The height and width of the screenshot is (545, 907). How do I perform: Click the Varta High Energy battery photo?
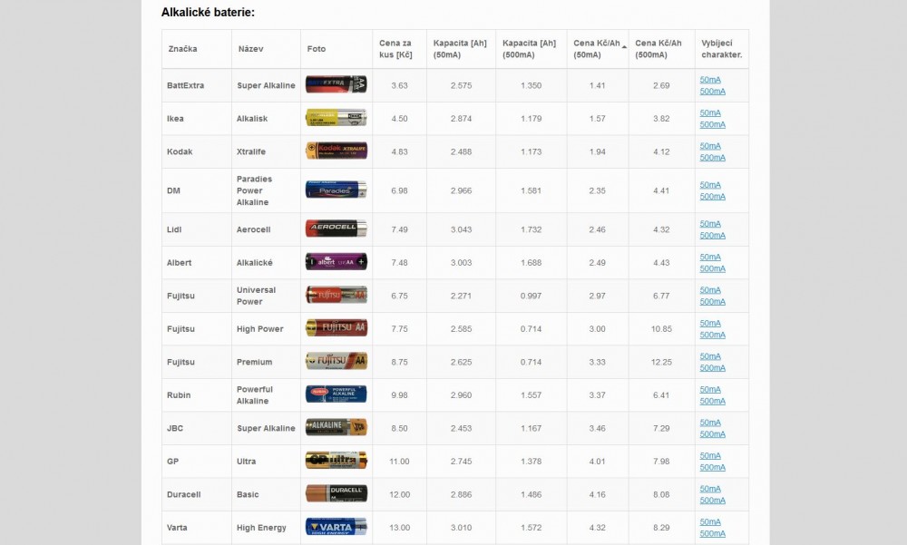[336, 527]
